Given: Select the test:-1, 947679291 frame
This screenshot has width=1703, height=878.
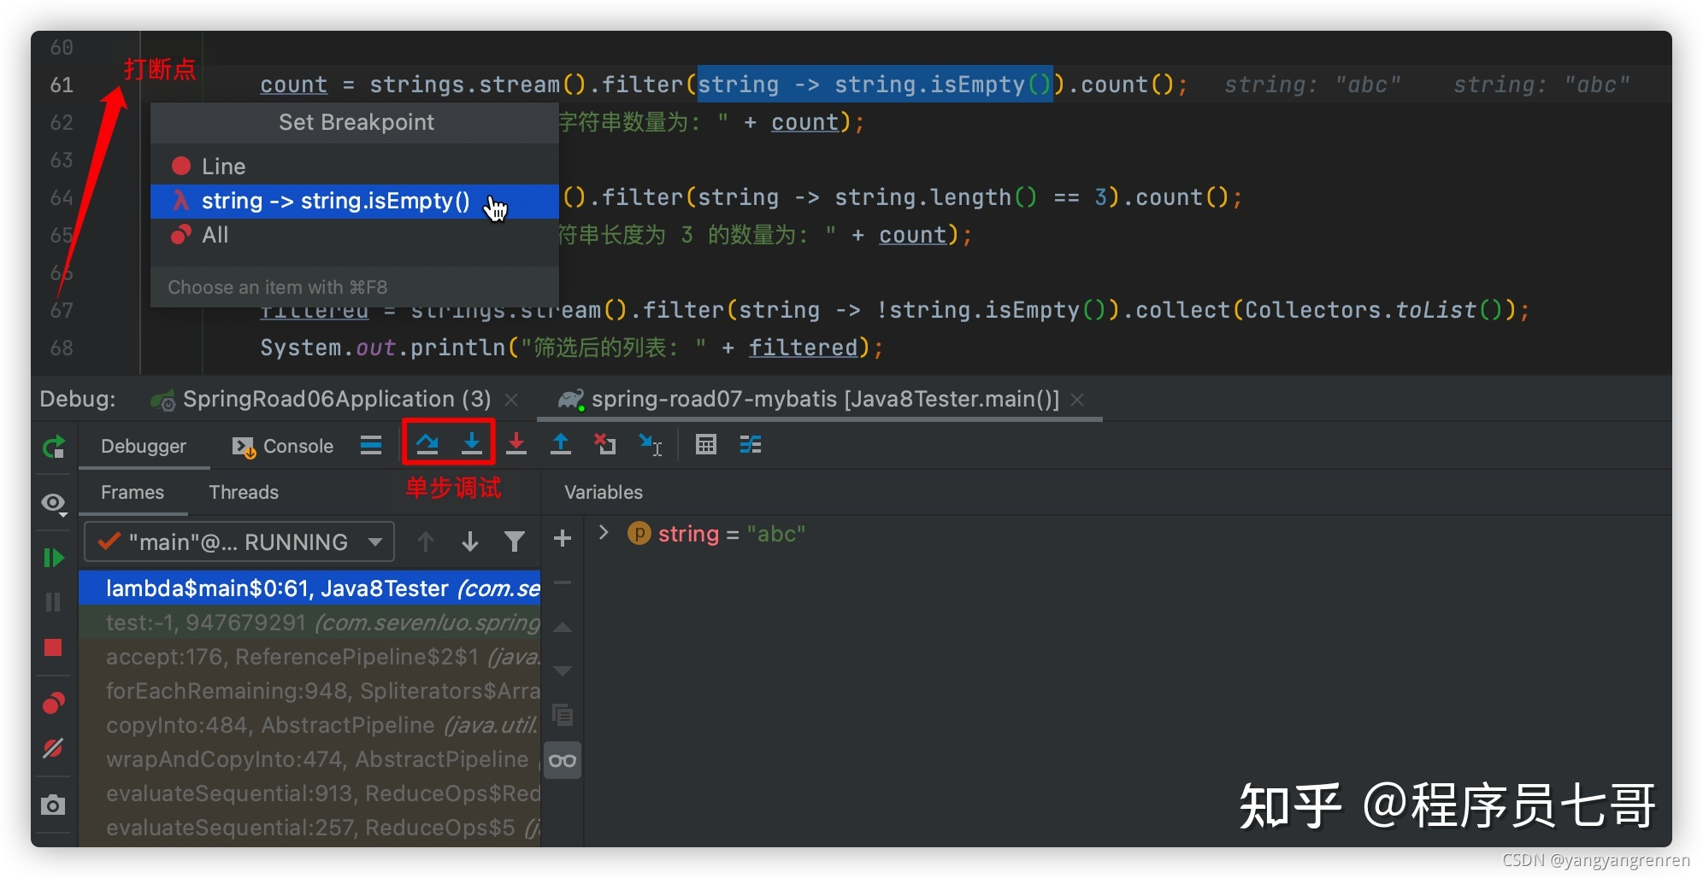Looking at the screenshot, I should pos(309,622).
